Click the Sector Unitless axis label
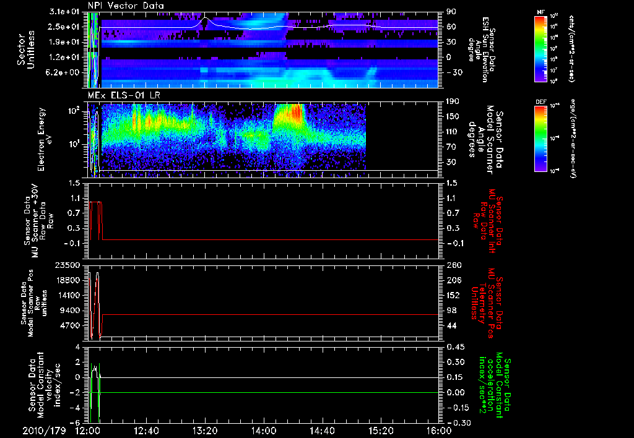Viewport: 634px width, 438px height. pyautogui.click(x=26, y=49)
